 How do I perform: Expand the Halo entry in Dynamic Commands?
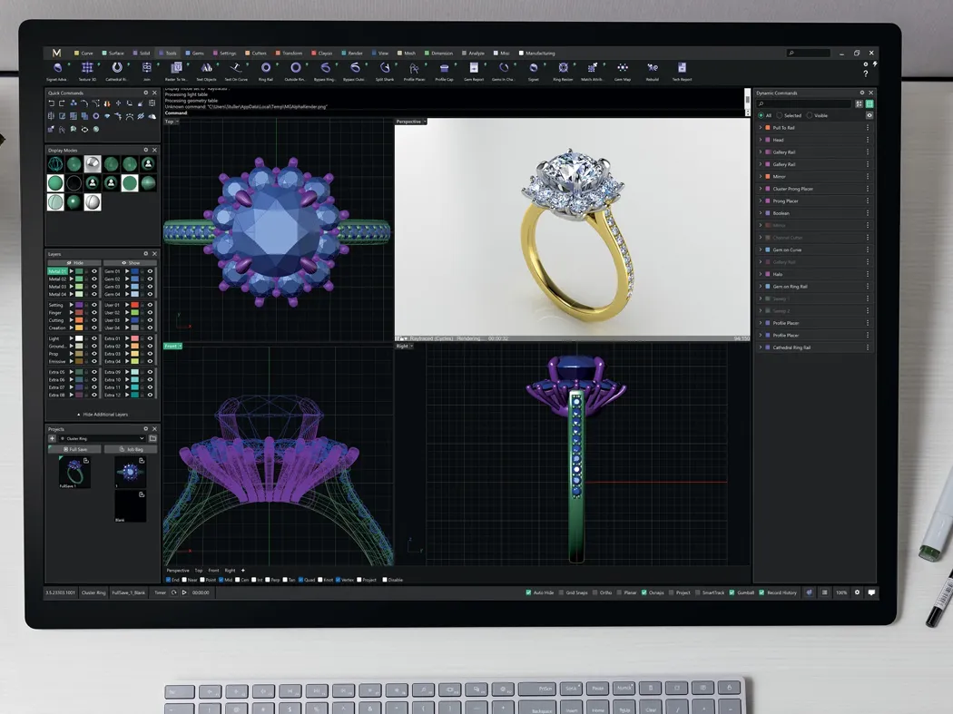tap(760, 274)
